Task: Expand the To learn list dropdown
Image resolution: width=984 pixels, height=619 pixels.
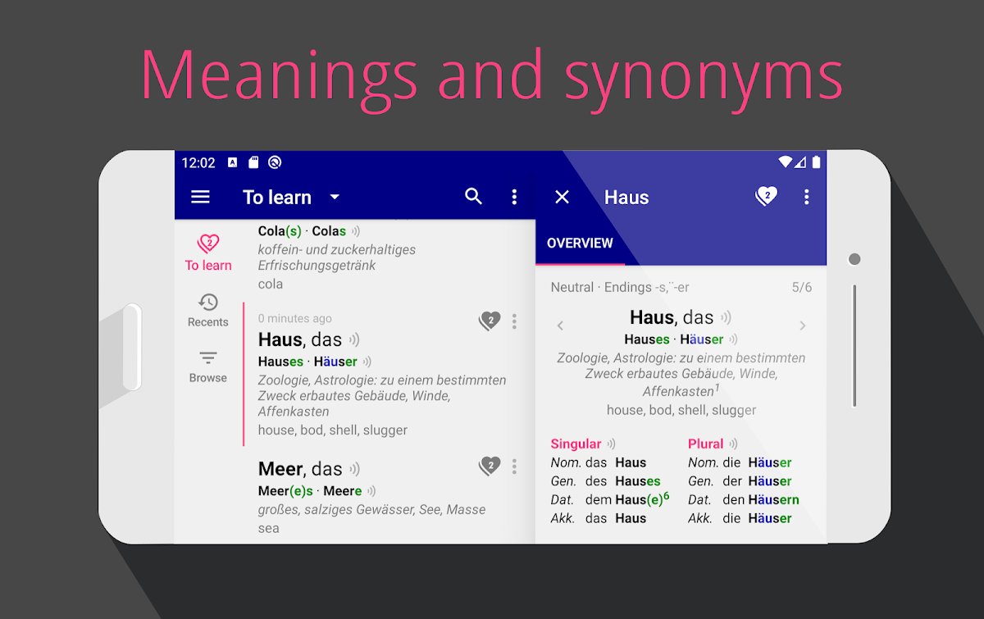Action: pyautogui.click(x=334, y=197)
